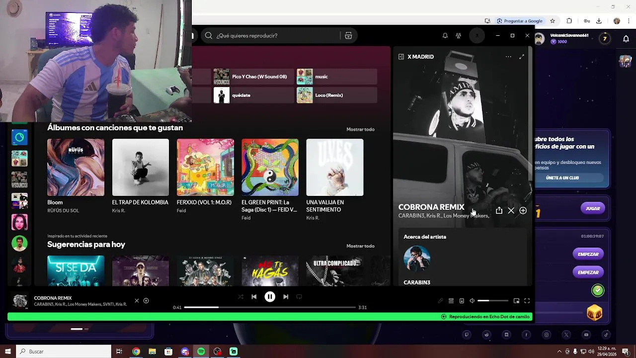Open the Windows notification center
Image resolution: width=636 pixels, height=358 pixels.
coord(626,352)
